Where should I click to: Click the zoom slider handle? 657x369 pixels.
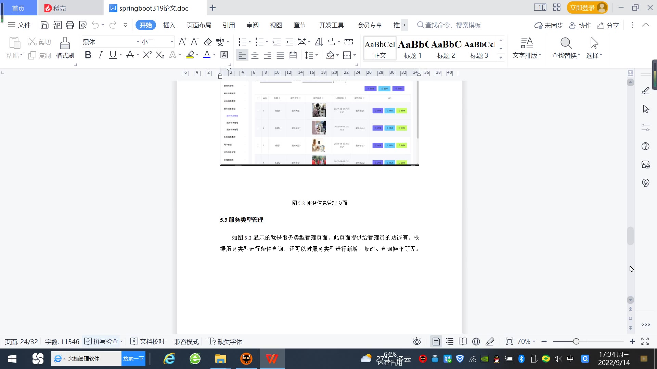(576, 342)
